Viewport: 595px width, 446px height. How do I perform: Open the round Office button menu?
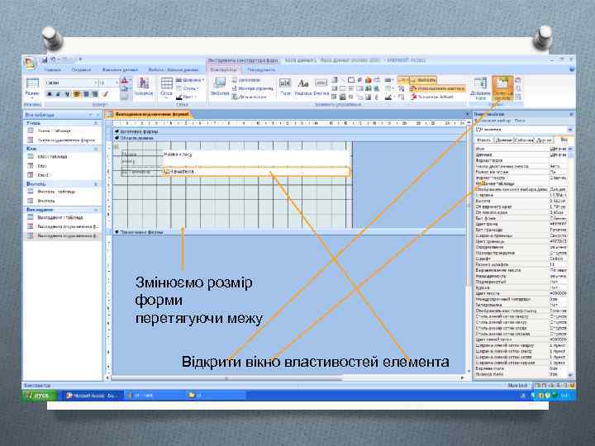(30, 63)
